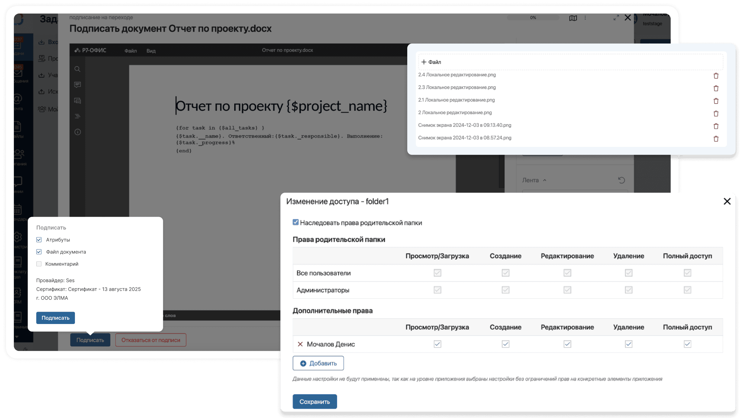Click the refresh icon next to Лента
The image size is (742, 418).
pos(621,180)
